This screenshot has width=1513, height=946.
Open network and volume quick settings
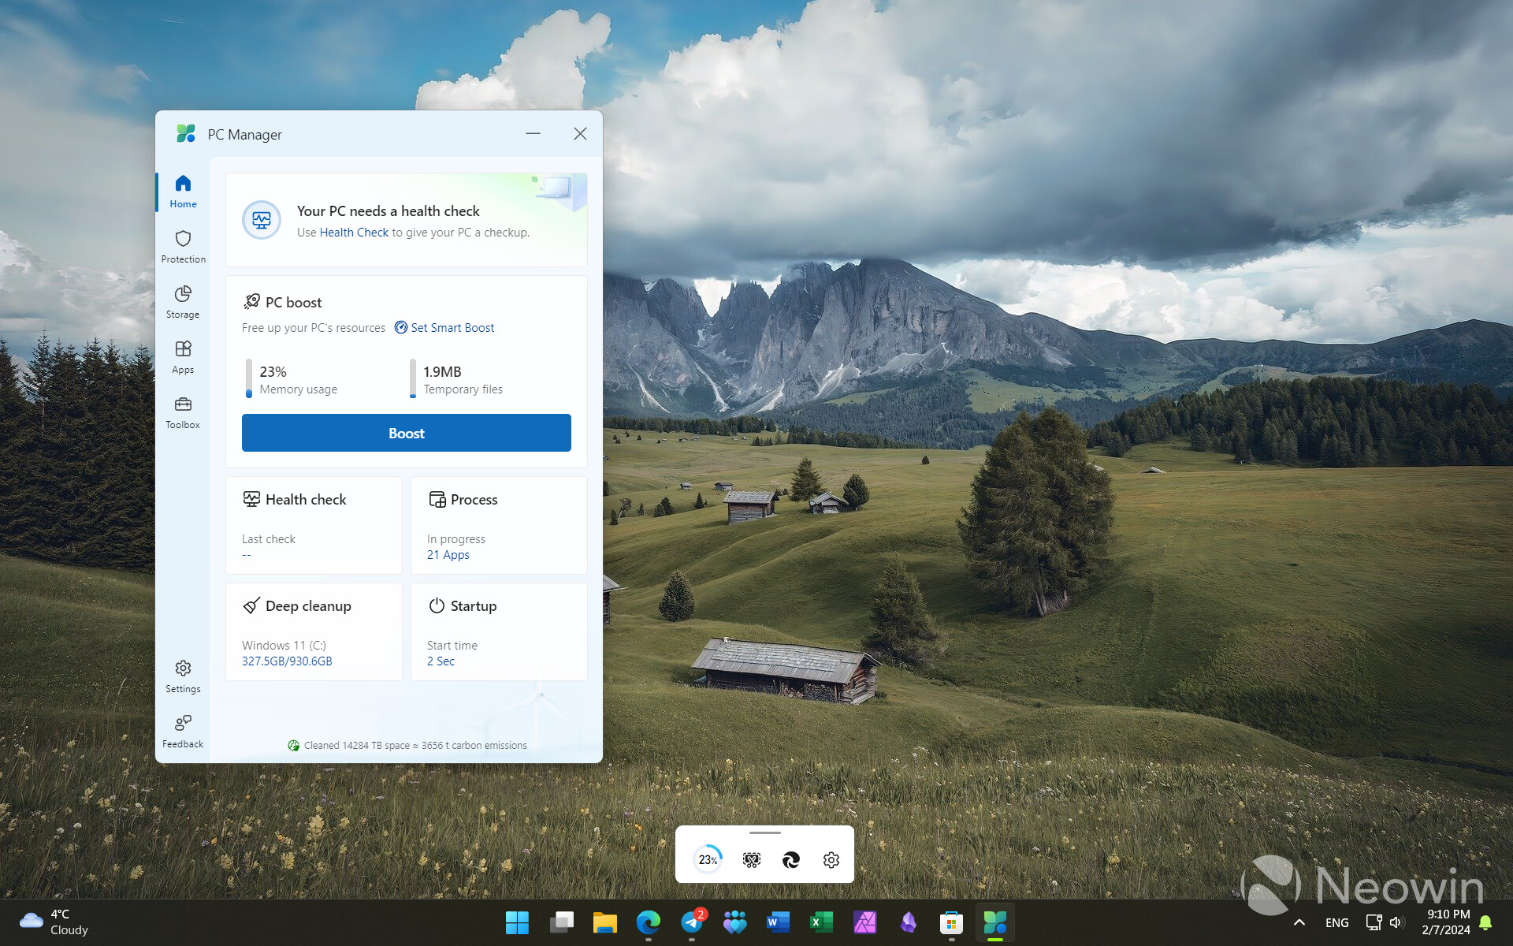coord(1385,922)
